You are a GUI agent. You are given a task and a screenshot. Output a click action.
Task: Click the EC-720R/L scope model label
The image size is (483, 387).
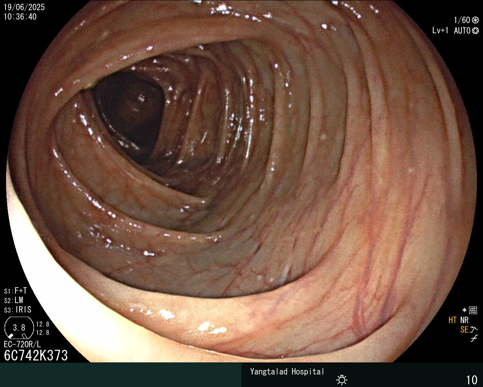click(22, 344)
